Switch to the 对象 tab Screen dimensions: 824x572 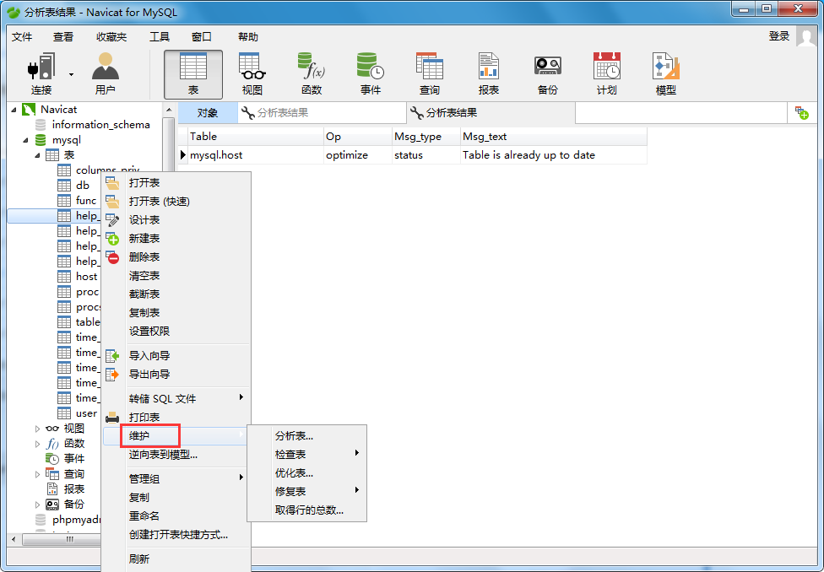[x=207, y=113]
